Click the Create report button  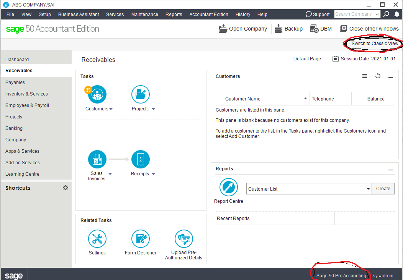(383, 189)
